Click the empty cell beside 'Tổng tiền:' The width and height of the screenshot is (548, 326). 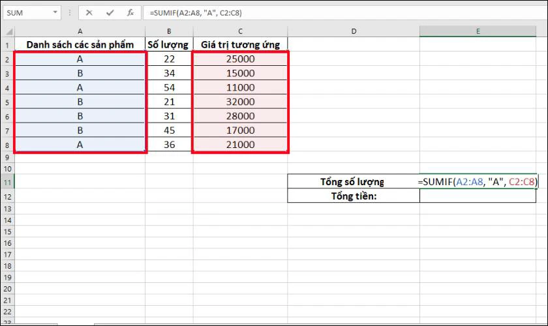click(x=478, y=196)
